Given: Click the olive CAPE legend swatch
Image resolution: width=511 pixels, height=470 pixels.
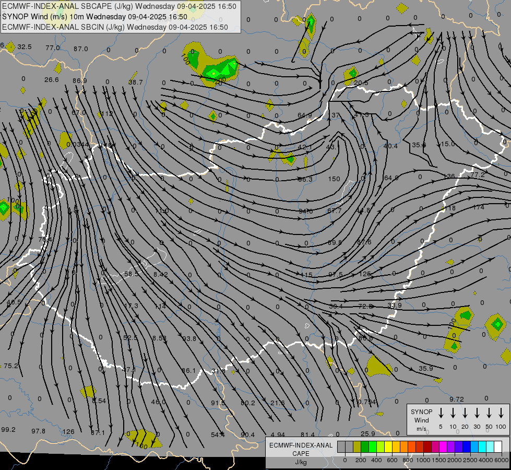Looking at the screenshot, I should (357, 446).
